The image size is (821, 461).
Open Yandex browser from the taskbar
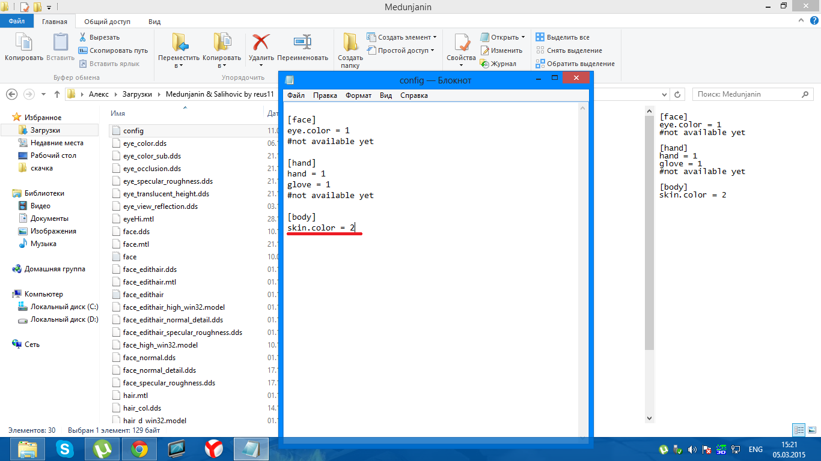click(214, 448)
